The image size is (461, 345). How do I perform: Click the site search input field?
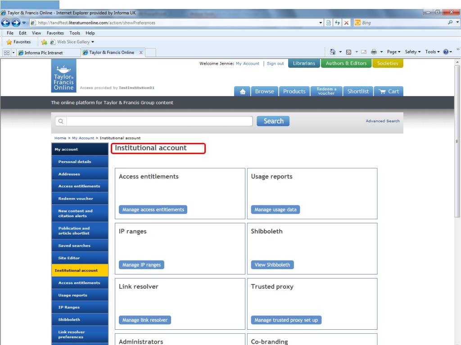click(x=159, y=121)
